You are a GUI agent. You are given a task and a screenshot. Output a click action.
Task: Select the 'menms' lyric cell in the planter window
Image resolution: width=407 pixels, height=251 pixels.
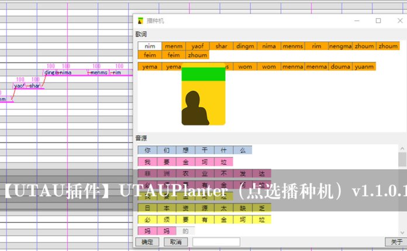tap(293, 46)
